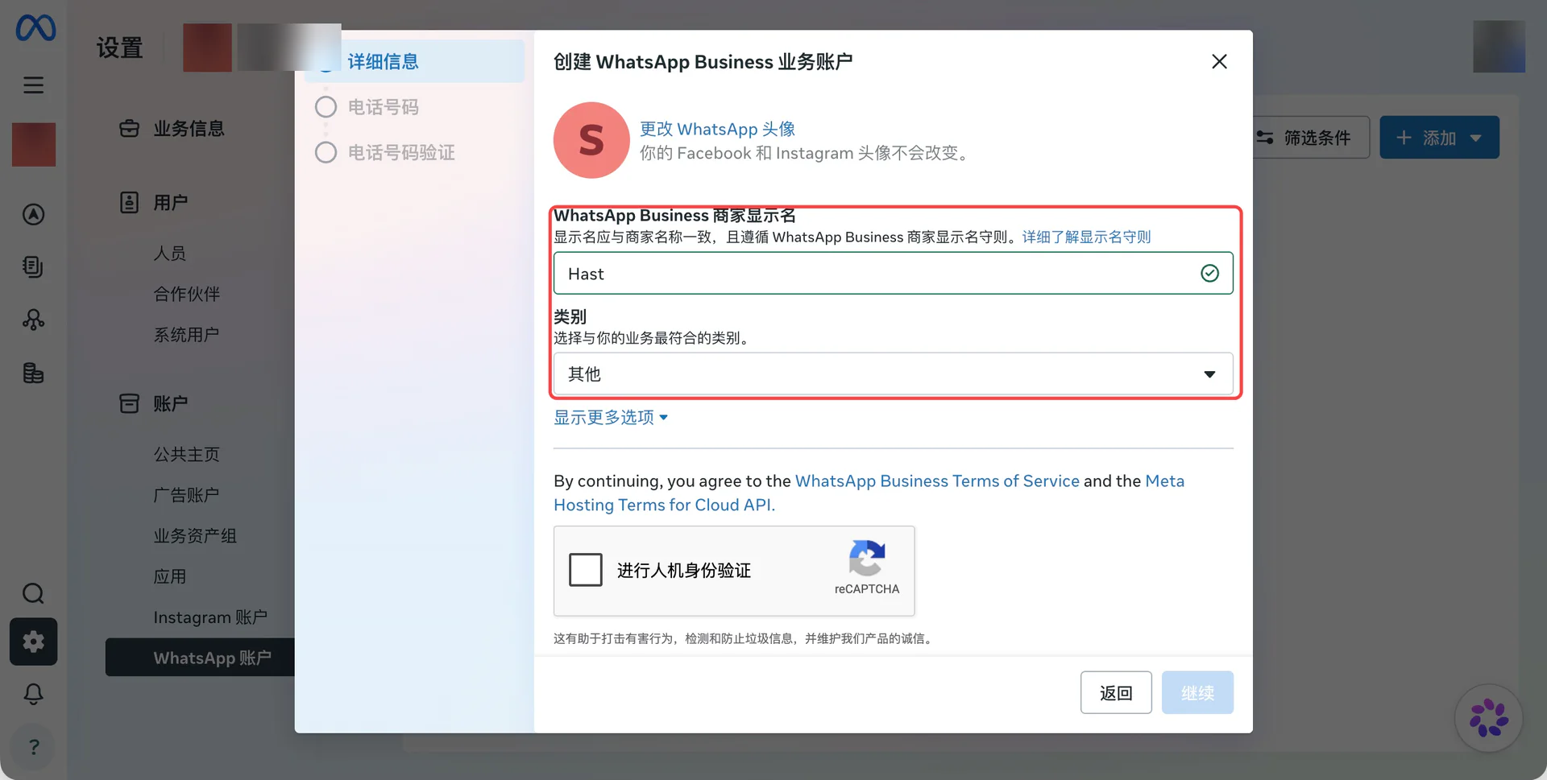Open 合作伙伴 in the sidebar
The height and width of the screenshot is (780, 1547).
coord(187,294)
